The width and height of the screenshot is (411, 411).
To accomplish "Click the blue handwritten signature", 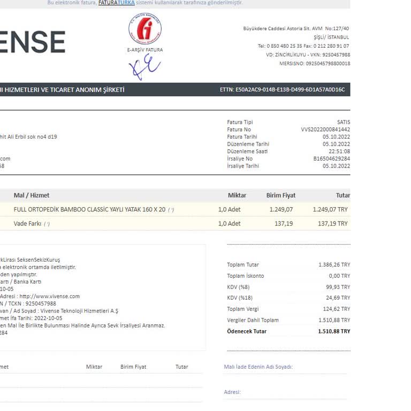I will click(x=144, y=67).
